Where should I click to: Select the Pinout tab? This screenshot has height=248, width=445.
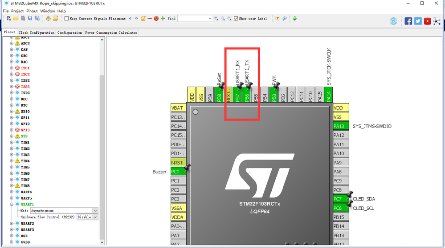(x=9, y=32)
